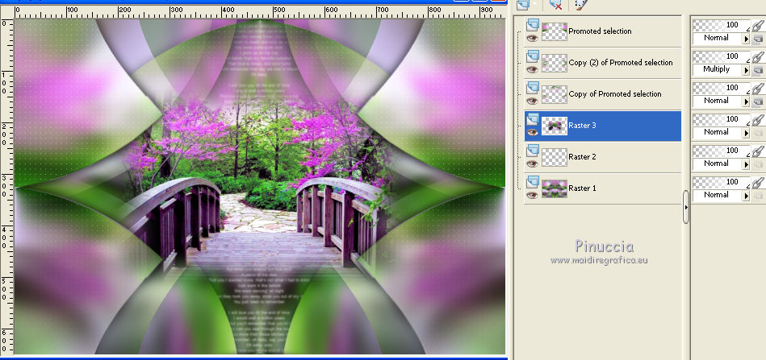This screenshot has height=360, width=766.
Task: Select 'Copy (2) of Promoted selection' layer name
Action: [x=621, y=63]
